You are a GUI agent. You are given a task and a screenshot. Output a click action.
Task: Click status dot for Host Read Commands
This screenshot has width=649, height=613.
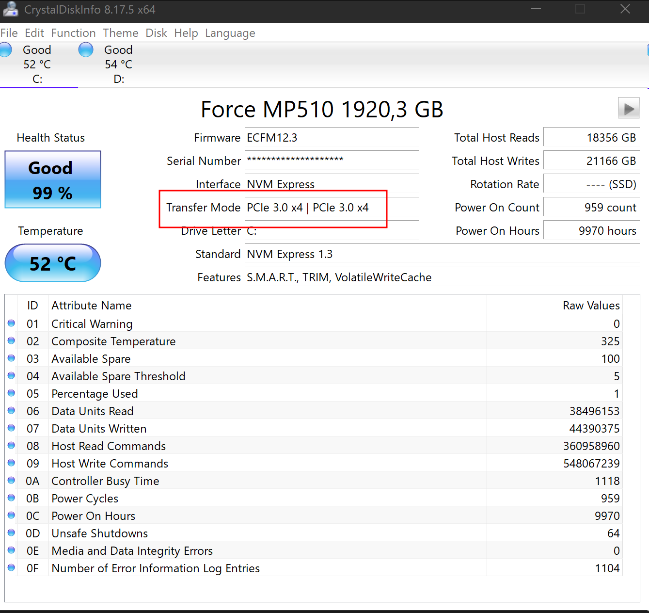pyautogui.click(x=11, y=445)
